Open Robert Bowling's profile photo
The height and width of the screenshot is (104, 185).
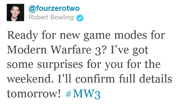16,12
